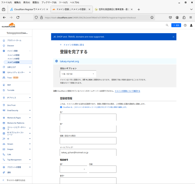This screenshot has height=184, width=195.
Task: Open WAF sidebar item
Action: pyautogui.click(x=9, y=85)
